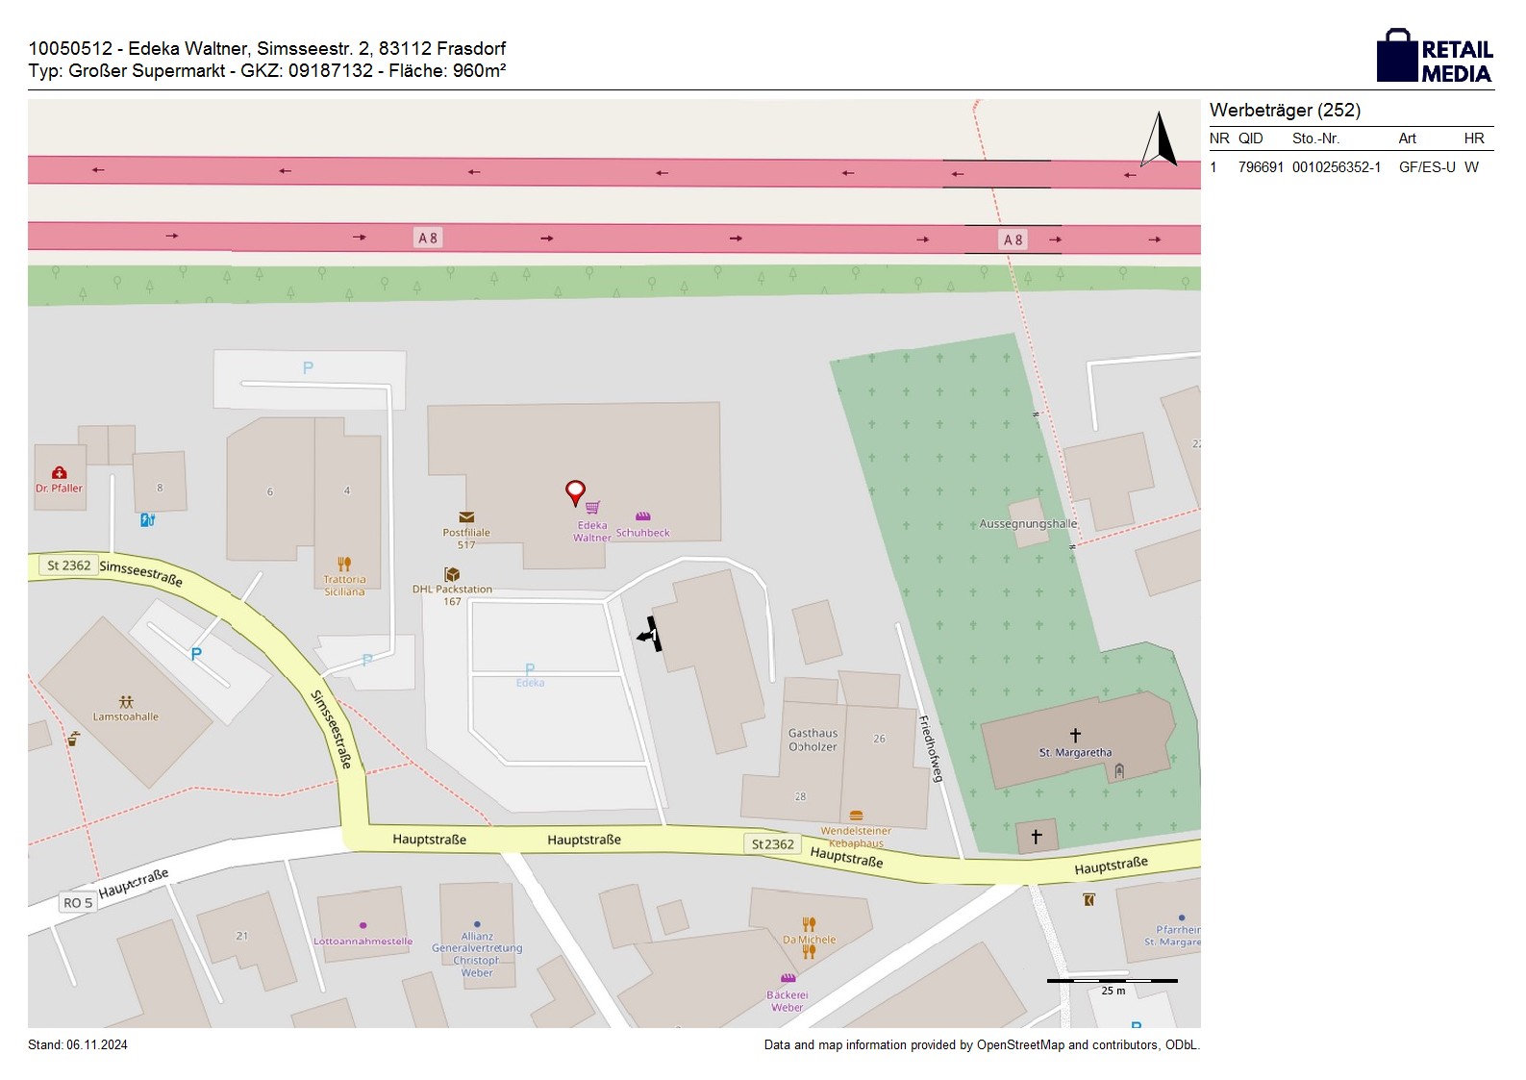The image size is (1526, 1080).
Task: Select the Dr. Pfaller medical icon
Action: point(60,473)
